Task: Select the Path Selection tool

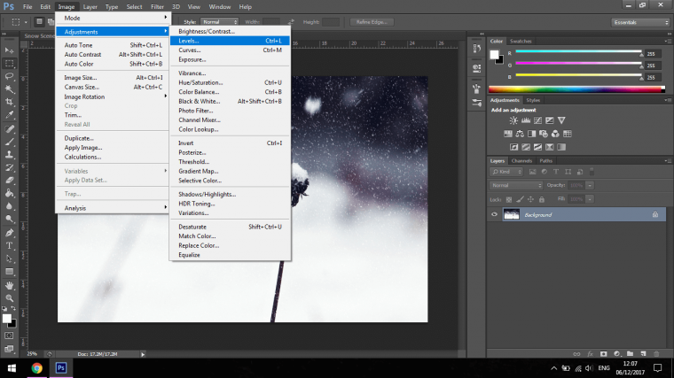Action: tap(9, 258)
